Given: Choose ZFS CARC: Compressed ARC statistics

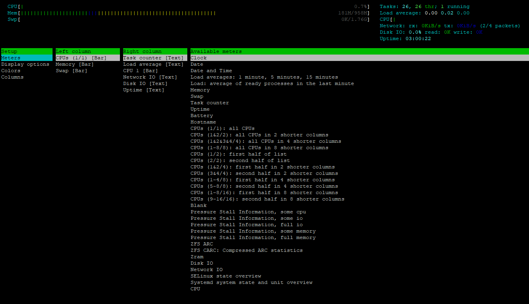Looking at the screenshot, I should point(247,250).
